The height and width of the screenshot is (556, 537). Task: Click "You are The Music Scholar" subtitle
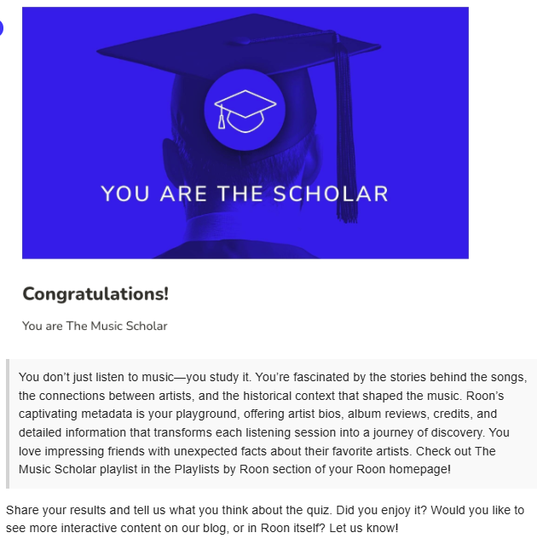tap(95, 326)
